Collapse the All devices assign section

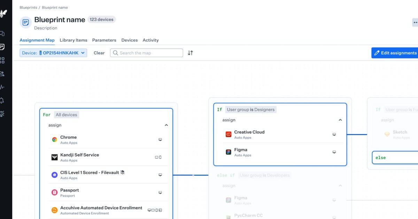[x=166, y=125]
